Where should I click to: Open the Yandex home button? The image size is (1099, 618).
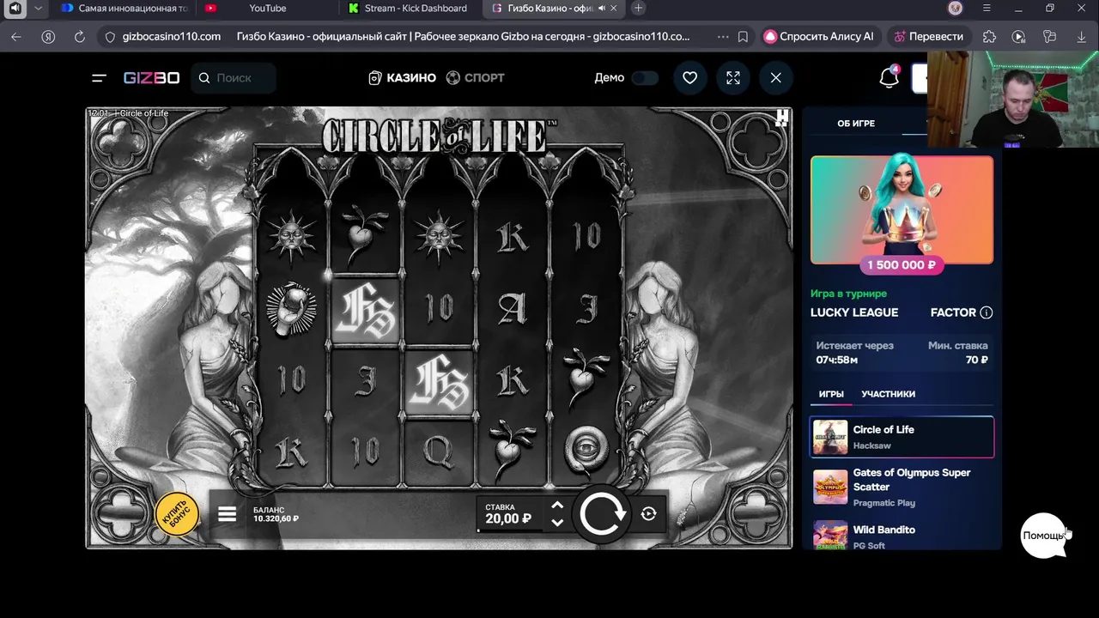tap(48, 37)
